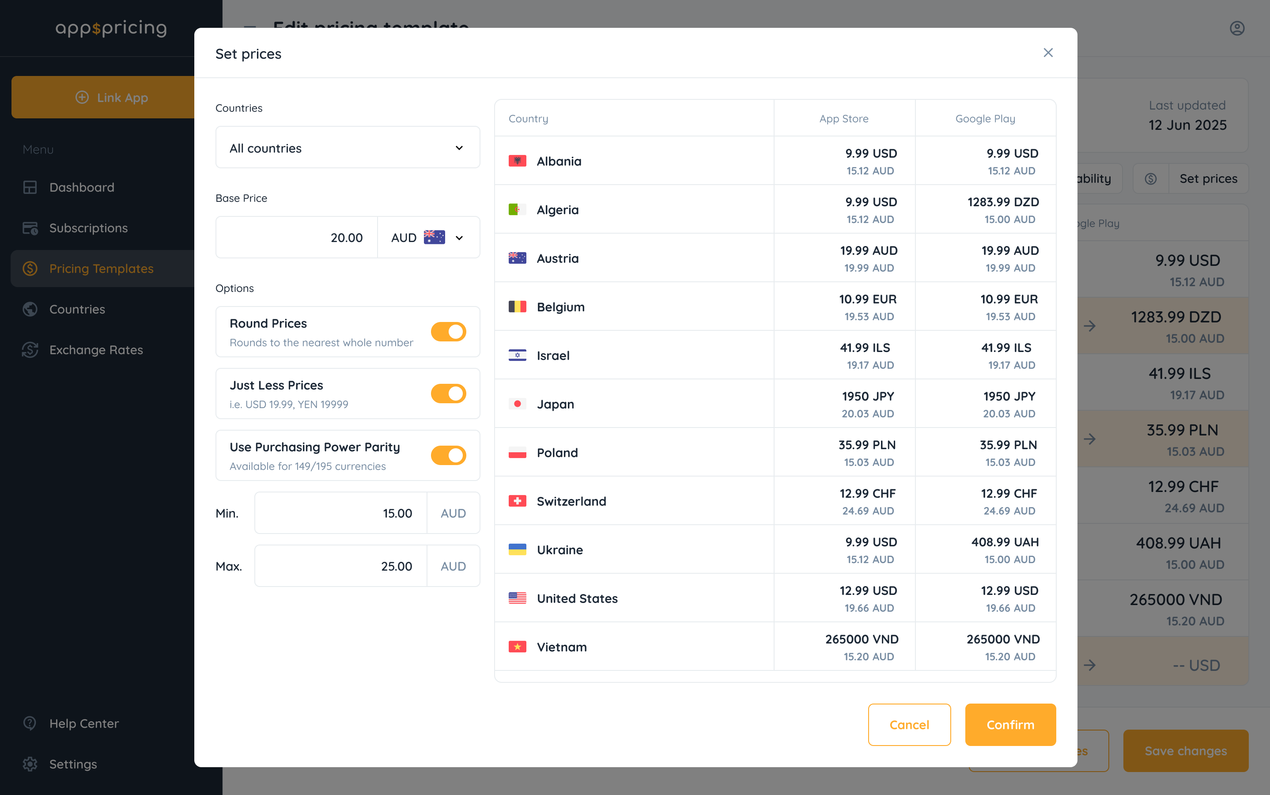1270x795 pixels.
Task: Click the Countries globe icon
Action: tap(30, 309)
